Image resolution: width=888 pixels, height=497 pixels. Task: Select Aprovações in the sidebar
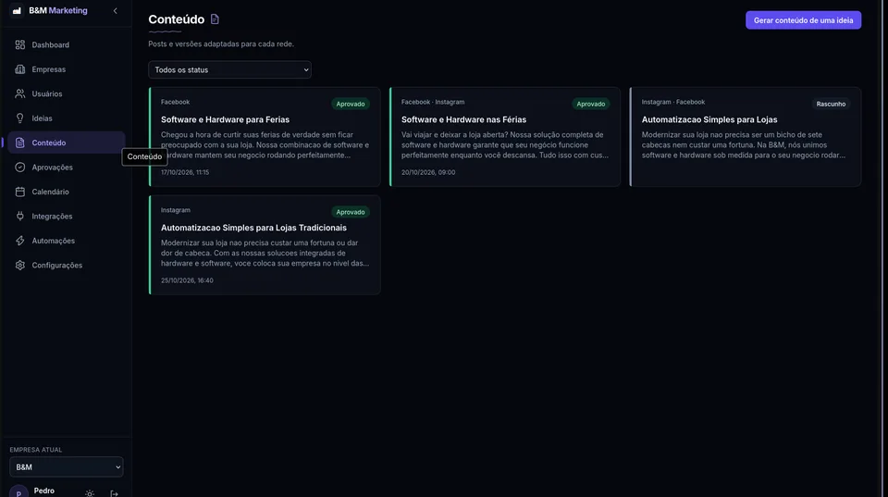[67, 168]
